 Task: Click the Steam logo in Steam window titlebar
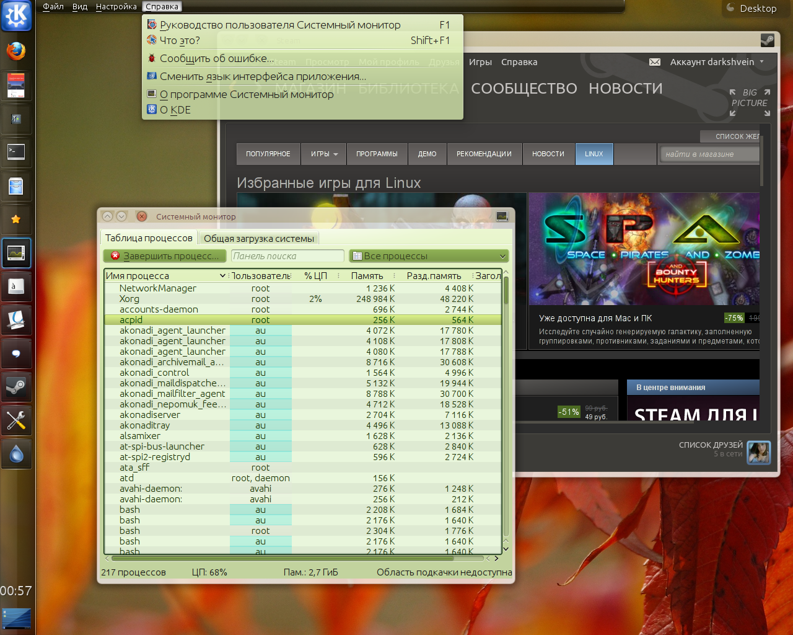pos(767,40)
